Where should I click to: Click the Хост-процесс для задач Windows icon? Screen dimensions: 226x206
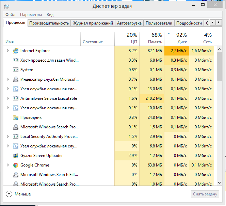(x=16, y=60)
